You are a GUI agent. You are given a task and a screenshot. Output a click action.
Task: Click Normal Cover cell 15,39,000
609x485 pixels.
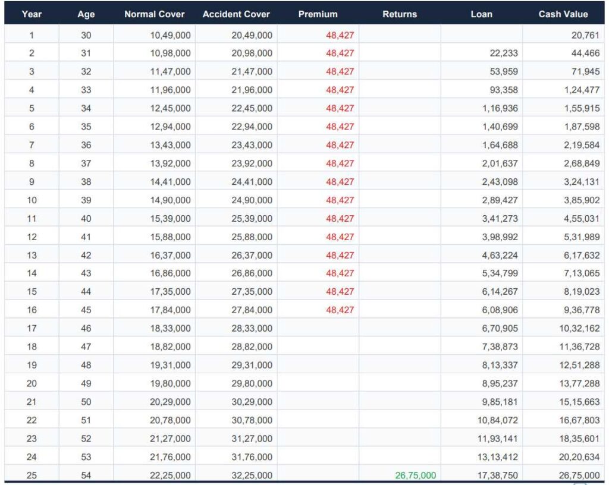[171, 218]
